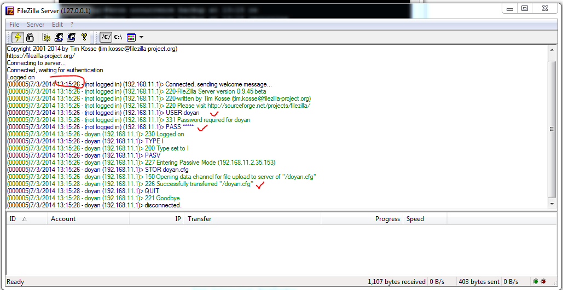Sort connections by Speed column header
Screen dimensions: 563x290
click(x=425, y=218)
